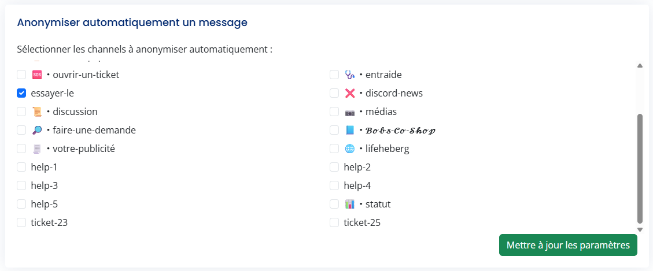Click the scrollbar down arrow

point(640,229)
